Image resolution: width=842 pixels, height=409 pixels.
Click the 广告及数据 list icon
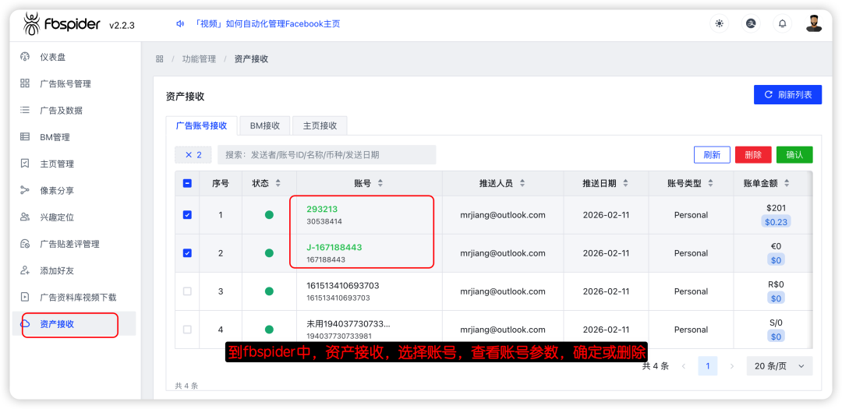point(25,110)
